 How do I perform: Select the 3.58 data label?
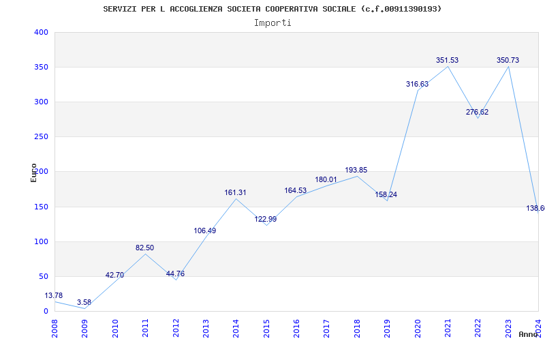(x=84, y=302)
